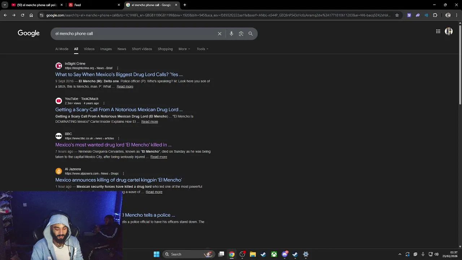Switch to the Feed browser tab
The height and width of the screenshot is (260, 462).
coord(94,5)
